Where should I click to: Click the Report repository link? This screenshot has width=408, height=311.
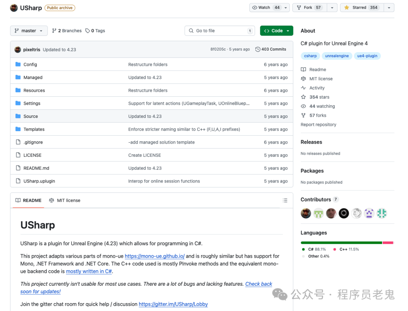[318, 125]
